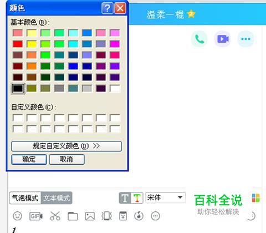Select the first custom color slot

tap(18, 118)
